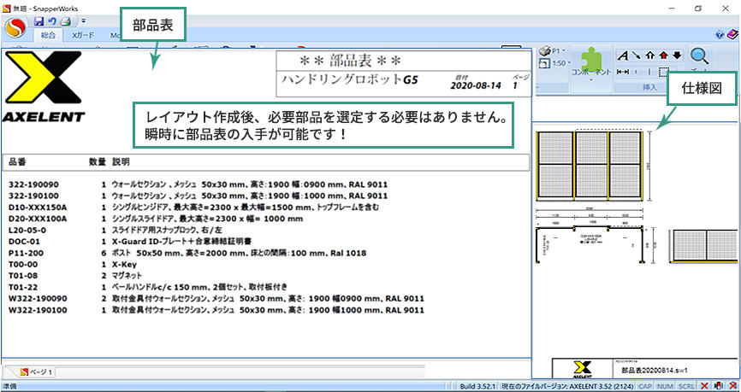Image resolution: width=741 pixels, height=392 pixels.
Task: Expand the コンポーネント dropdown arrow
Action: click(591, 79)
